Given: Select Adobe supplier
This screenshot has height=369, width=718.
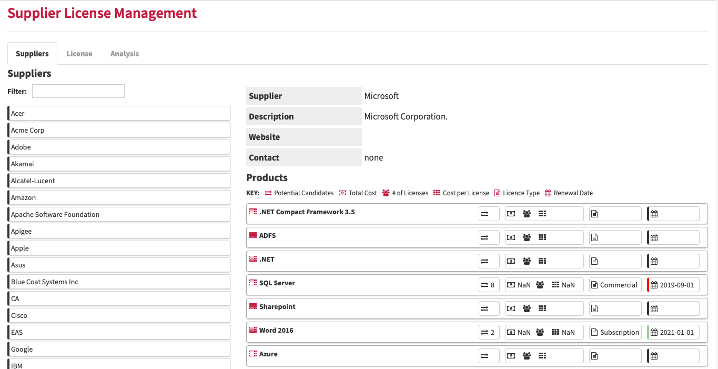Looking at the screenshot, I should pos(119,147).
